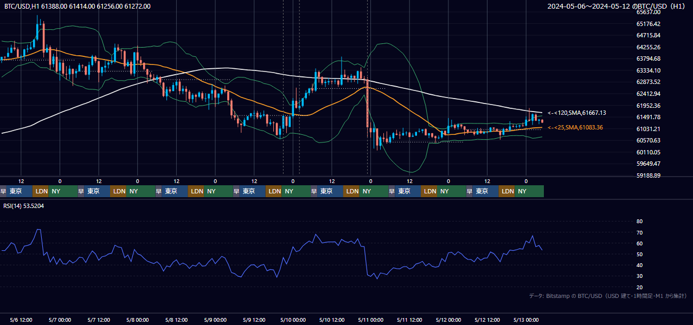The width and height of the screenshot is (693, 325).
Task: Click the 64715.84 price axis label
Action: click(x=649, y=35)
